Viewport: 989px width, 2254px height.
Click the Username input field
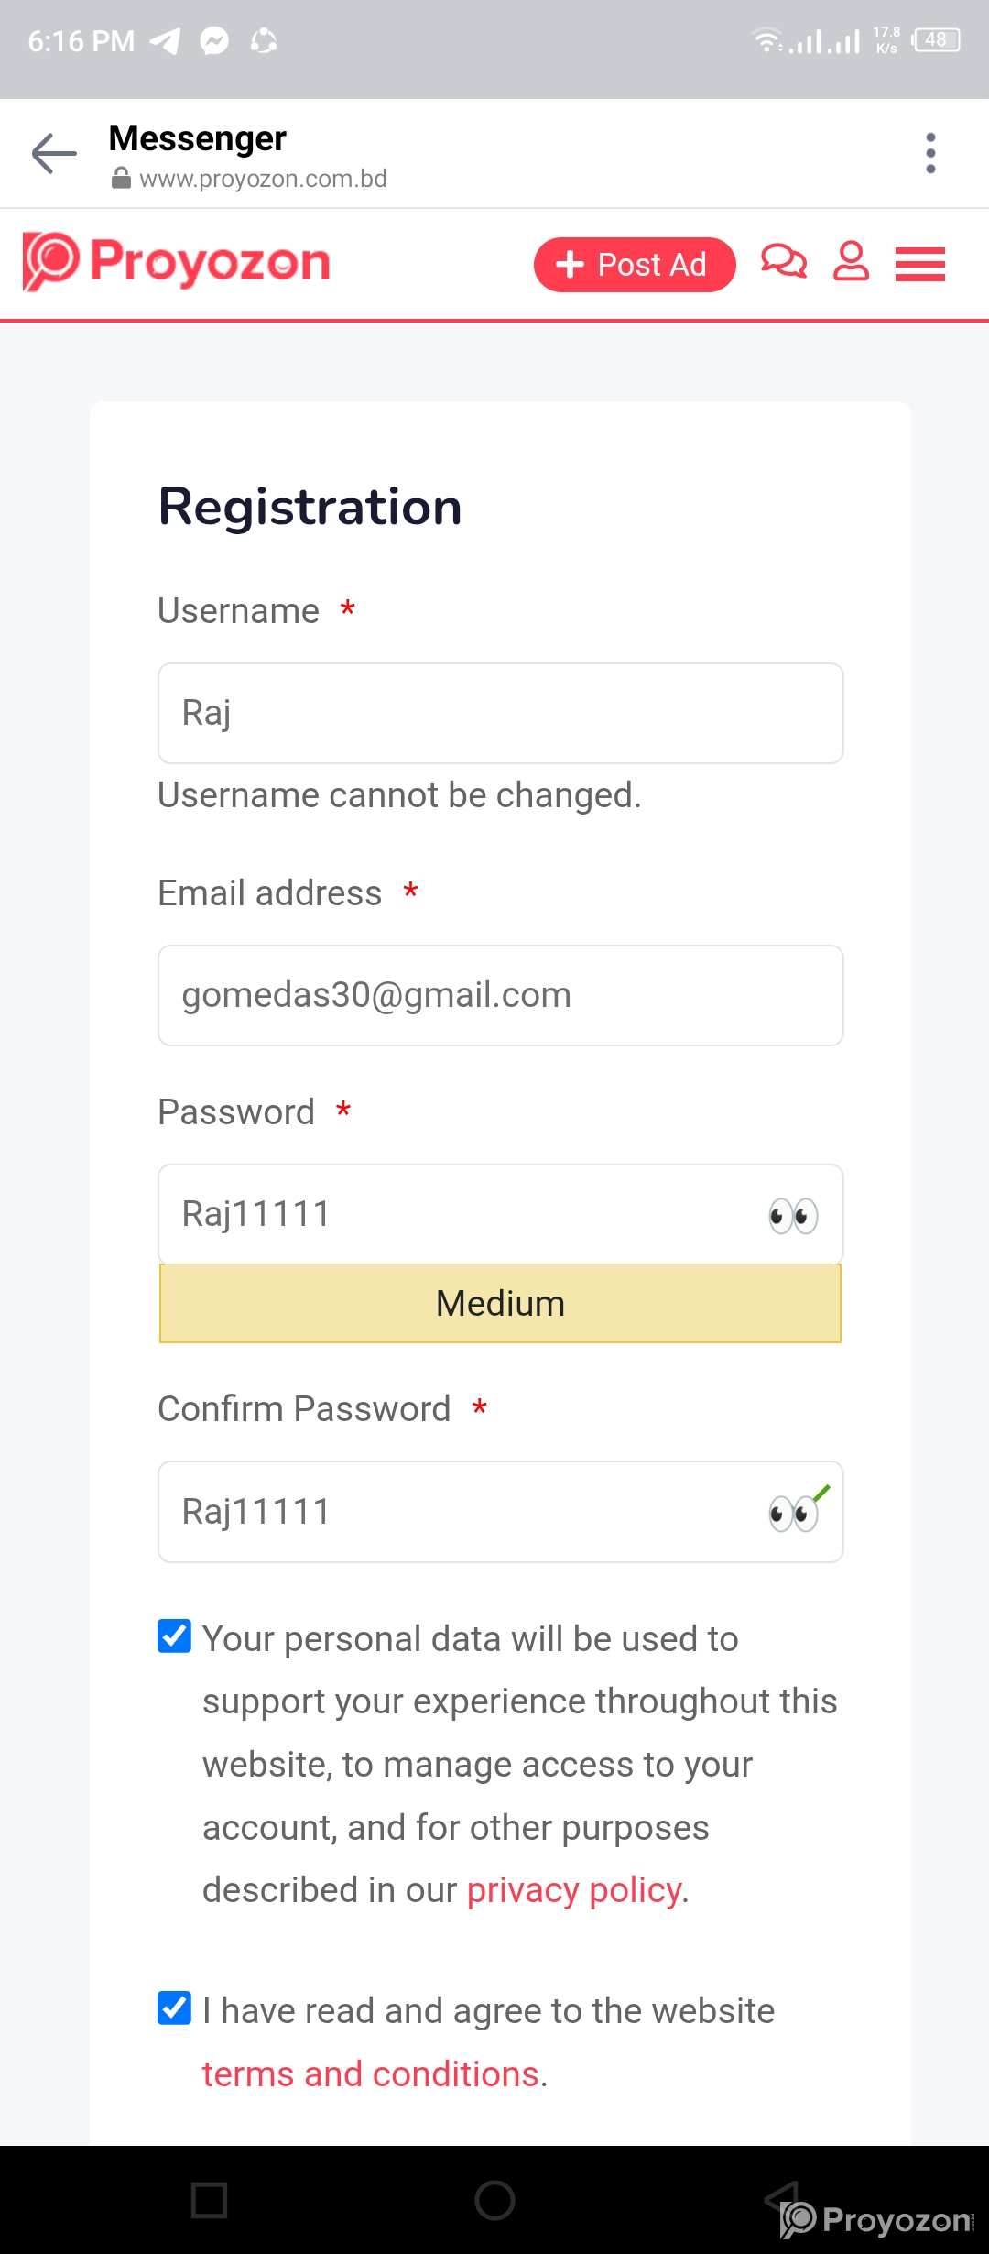tap(500, 713)
